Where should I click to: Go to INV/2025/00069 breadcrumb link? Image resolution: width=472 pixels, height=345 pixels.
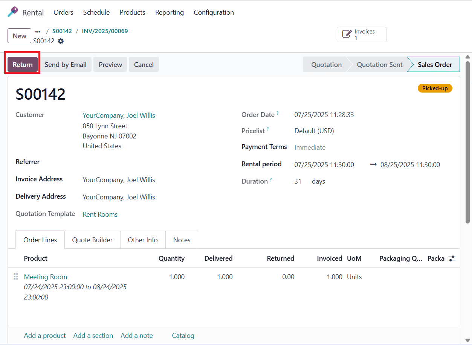(x=105, y=31)
